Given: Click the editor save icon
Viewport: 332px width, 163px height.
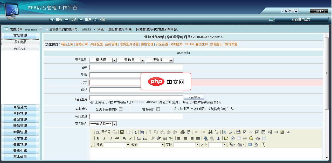Looking at the screenshot, I should tap(122, 132).
